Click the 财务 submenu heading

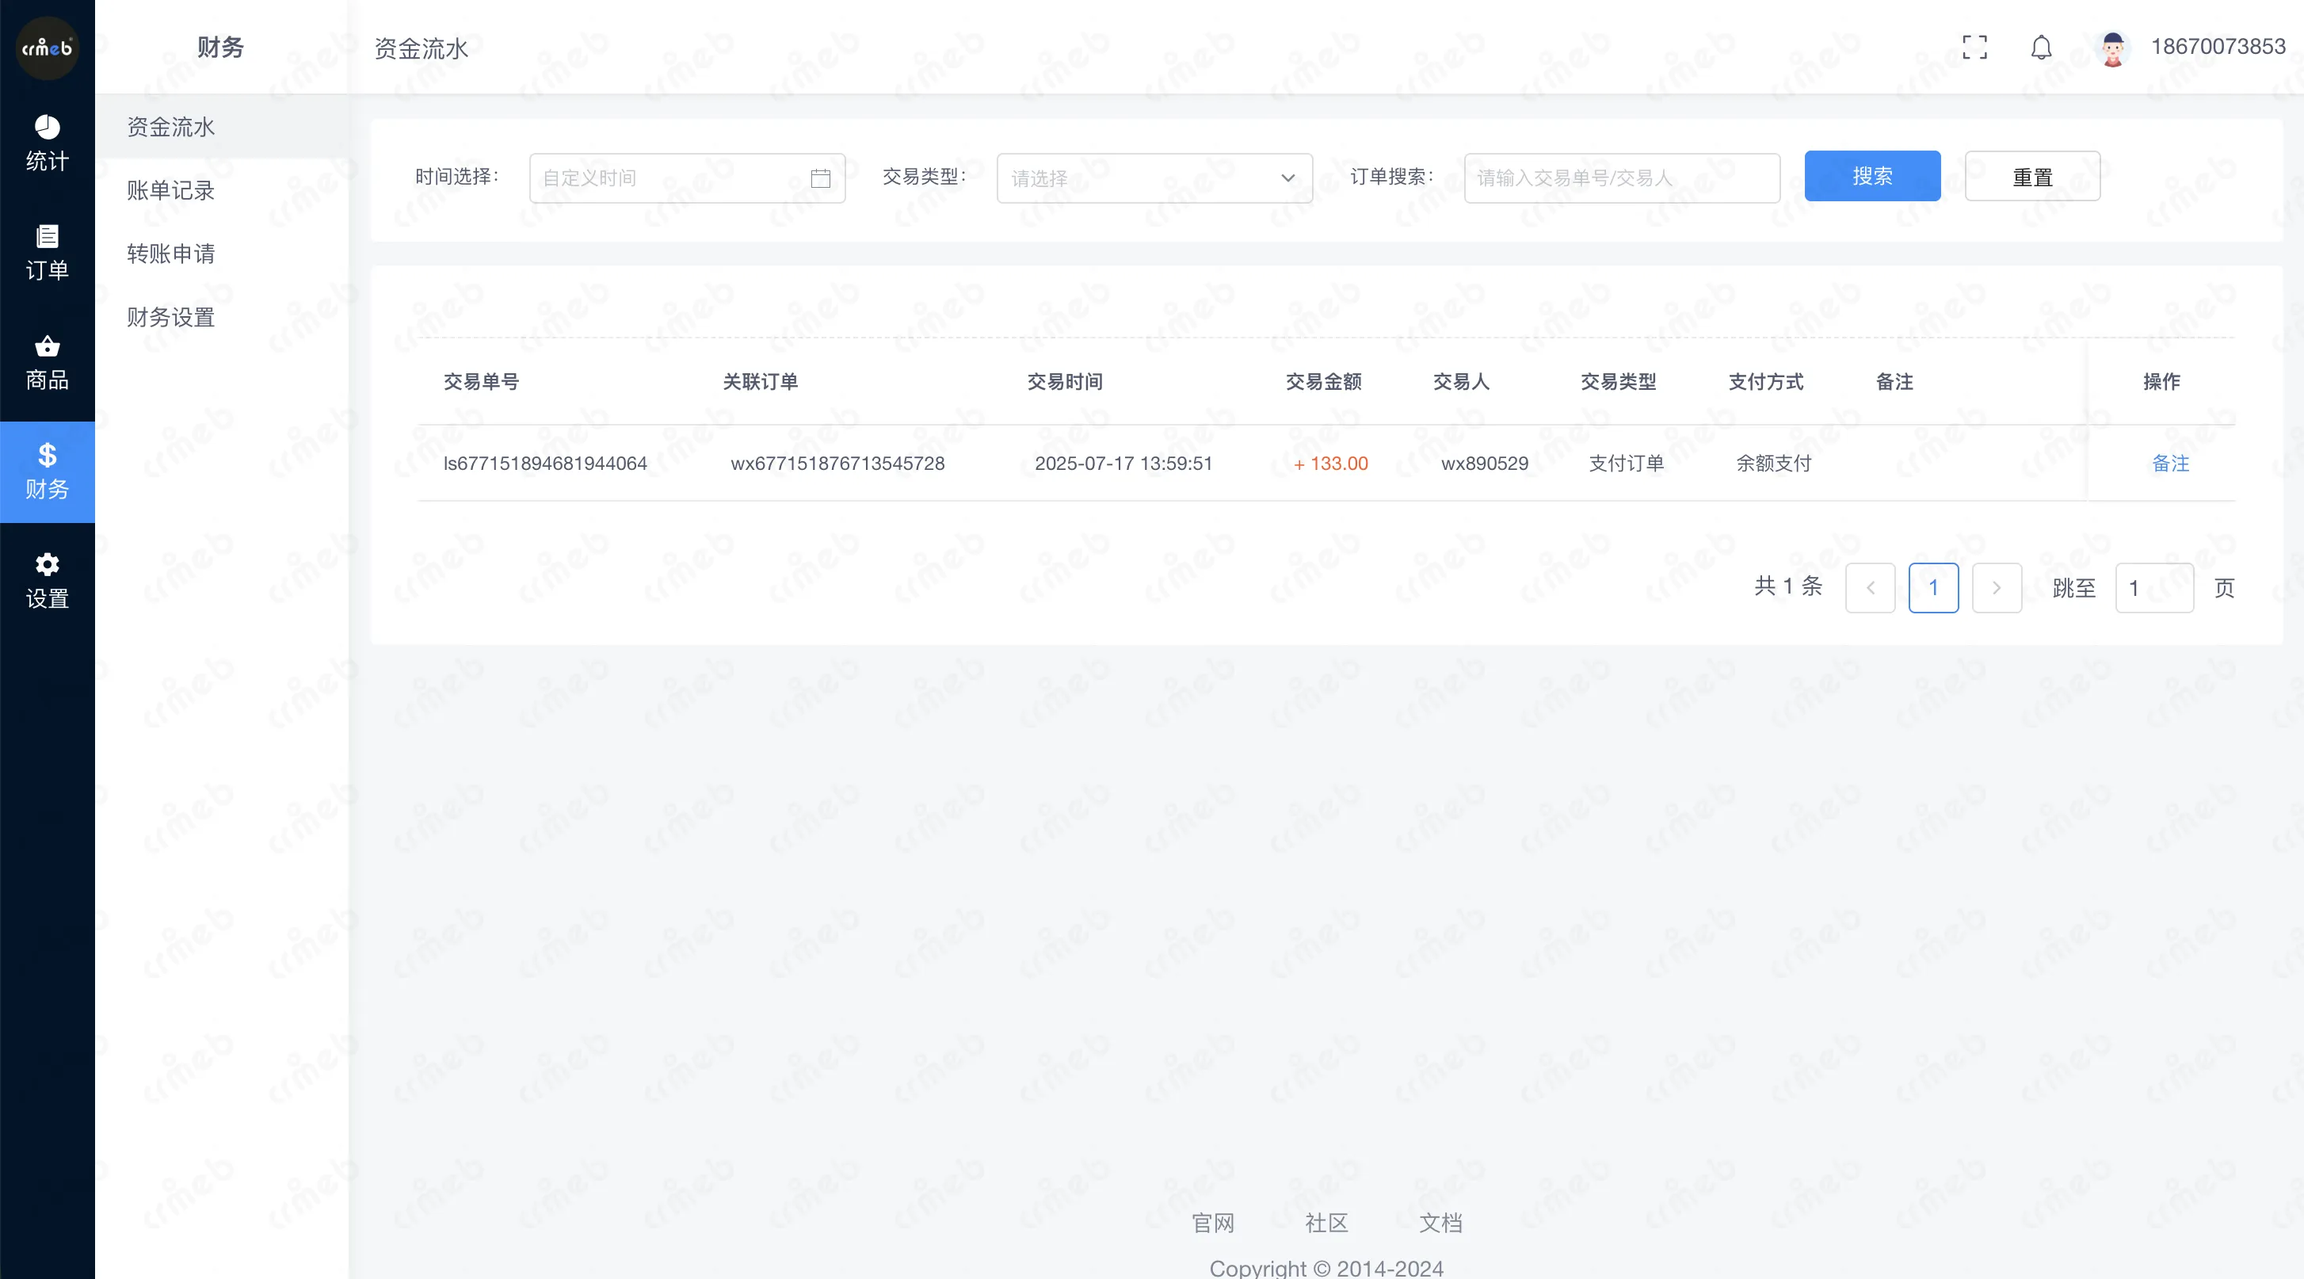point(221,48)
